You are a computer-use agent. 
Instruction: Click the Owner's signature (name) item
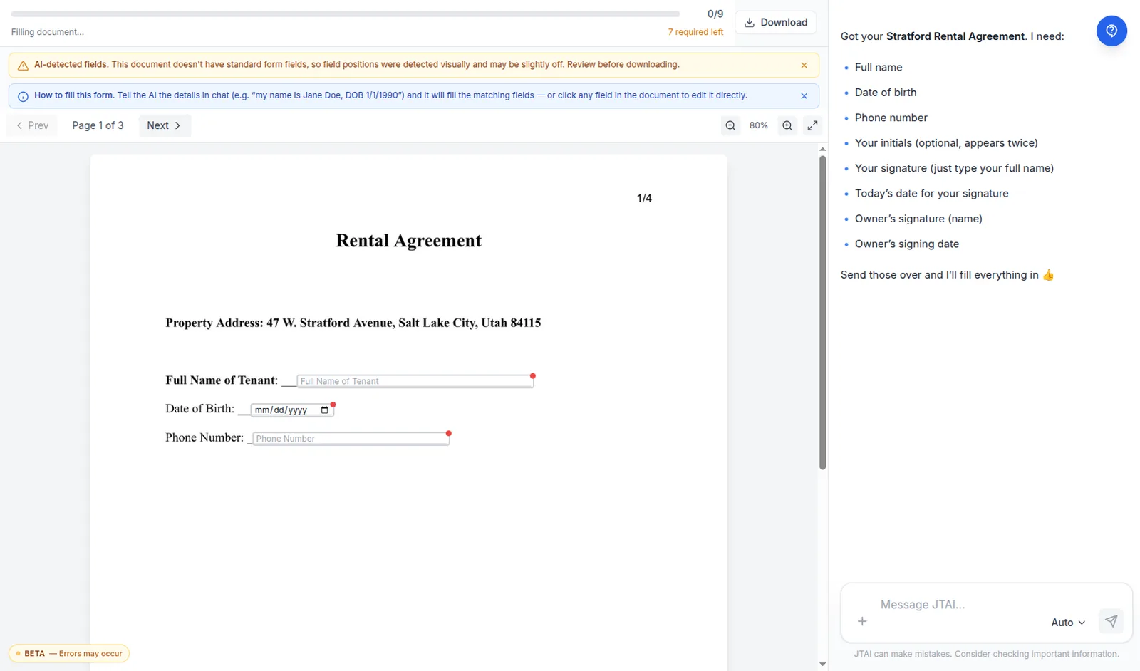tap(918, 219)
